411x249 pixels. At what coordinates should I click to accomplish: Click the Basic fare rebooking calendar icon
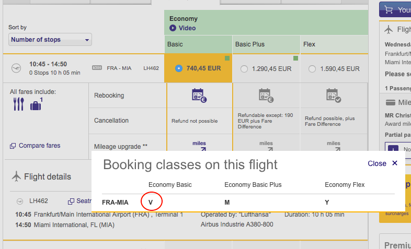[x=199, y=94]
